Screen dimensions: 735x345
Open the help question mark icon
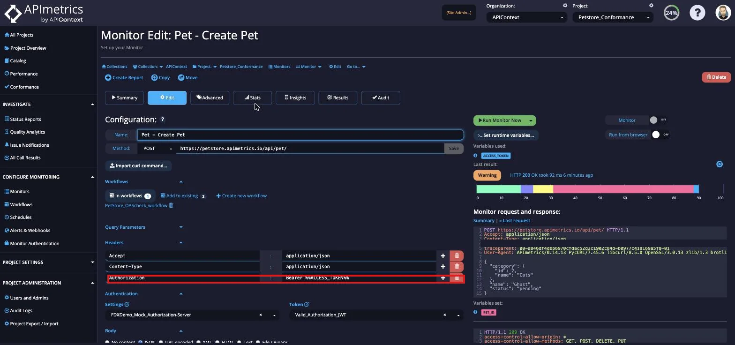tap(697, 13)
